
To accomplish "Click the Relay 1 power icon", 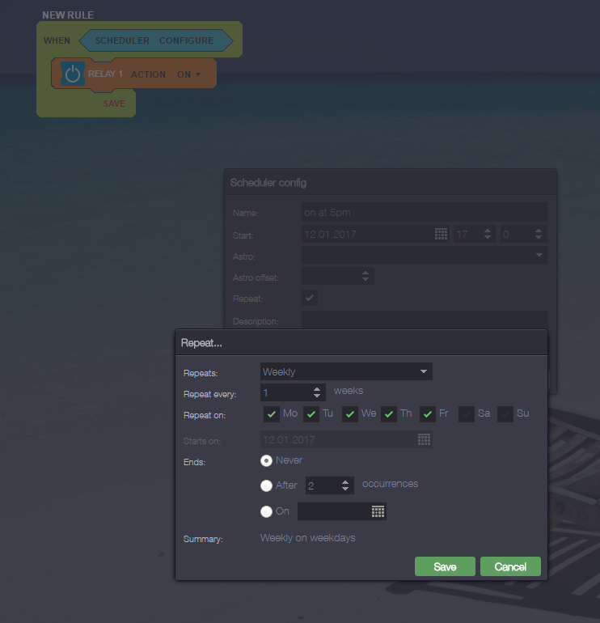I will [73, 74].
